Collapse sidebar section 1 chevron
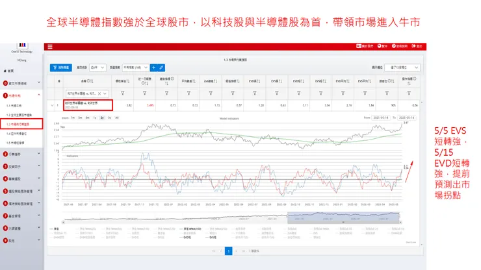The image size is (481, 270). tap(39, 95)
